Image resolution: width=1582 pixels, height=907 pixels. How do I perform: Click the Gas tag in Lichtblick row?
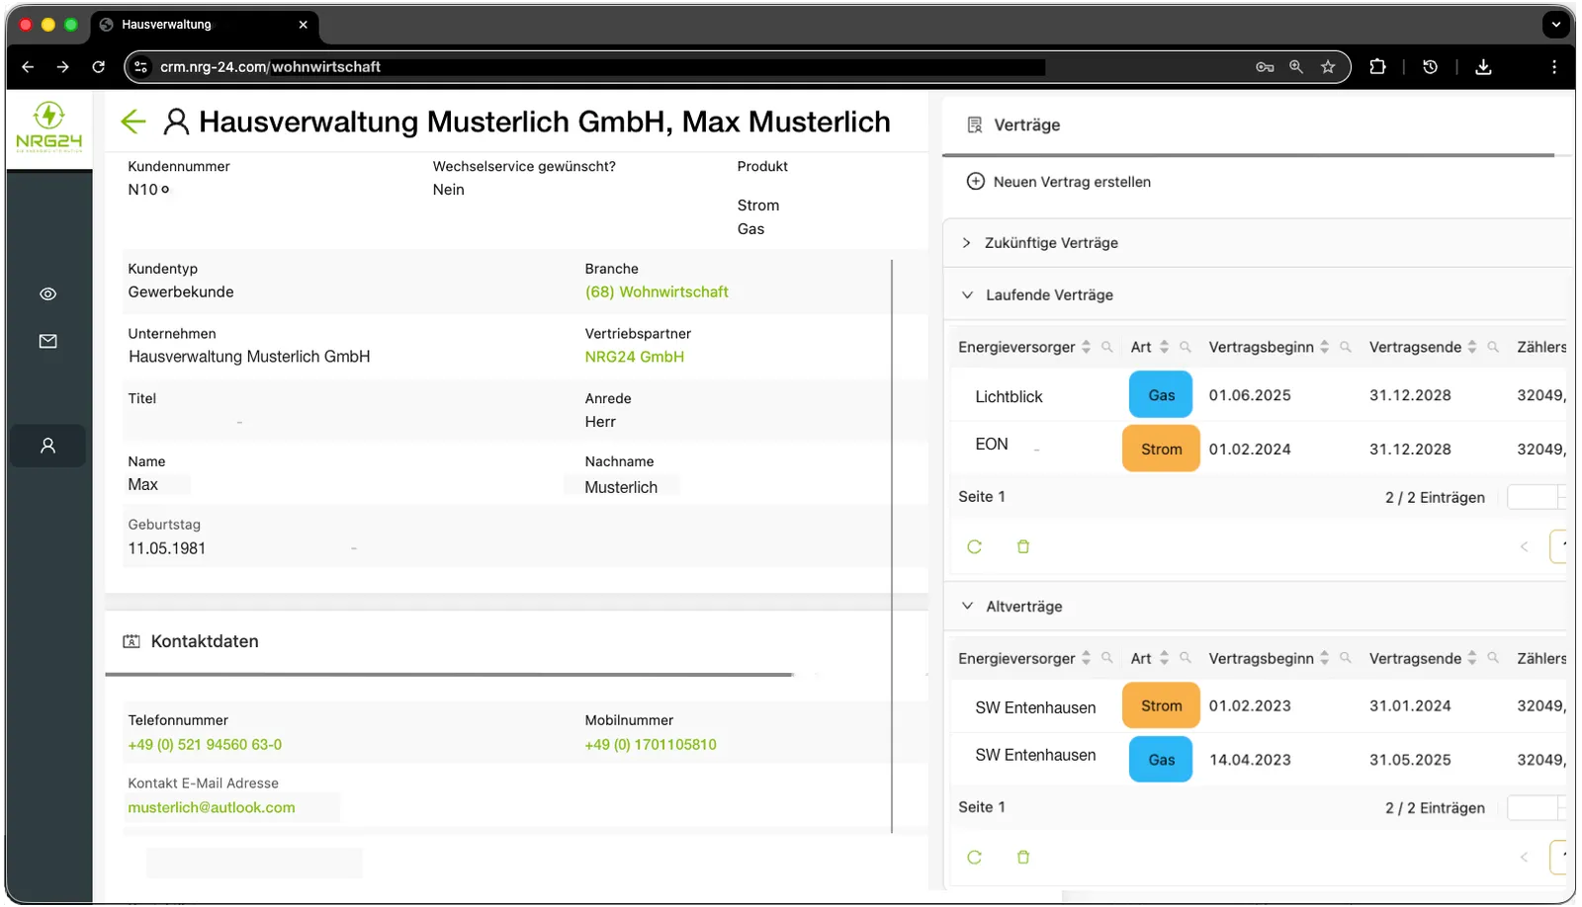click(1161, 395)
